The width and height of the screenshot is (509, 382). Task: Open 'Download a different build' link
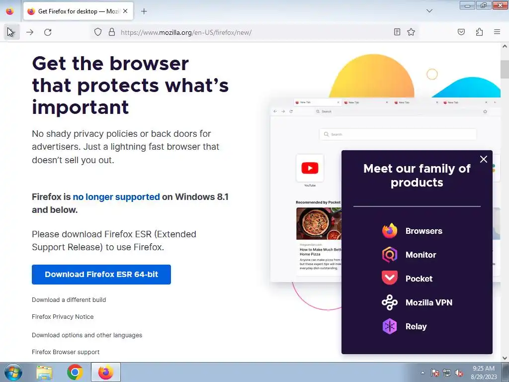(69, 300)
